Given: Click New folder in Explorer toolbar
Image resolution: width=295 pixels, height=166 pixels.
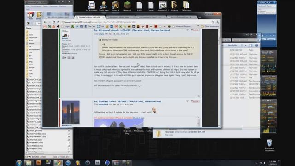Looking at the screenshot, I should (x=232, y=45).
